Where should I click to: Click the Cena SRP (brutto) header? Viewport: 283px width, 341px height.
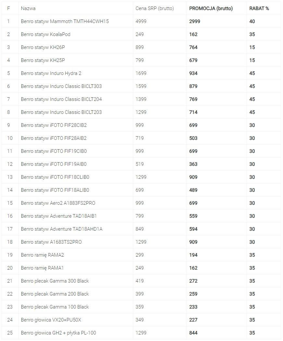(x=154, y=8)
